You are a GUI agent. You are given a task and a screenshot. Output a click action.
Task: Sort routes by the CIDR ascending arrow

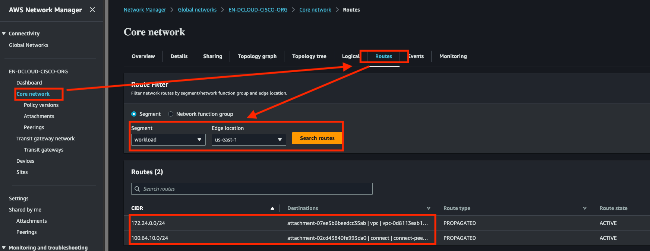[x=272, y=208]
